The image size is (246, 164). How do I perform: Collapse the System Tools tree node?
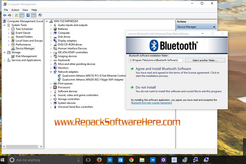tap(4, 25)
